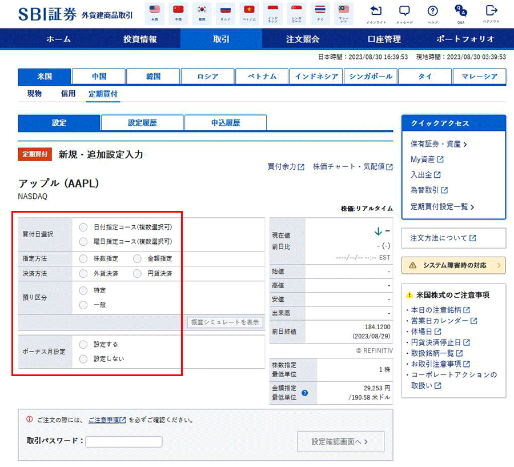Click the SBI証券 logo
This screenshot has height=467, width=514.
click(x=47, y=14)
